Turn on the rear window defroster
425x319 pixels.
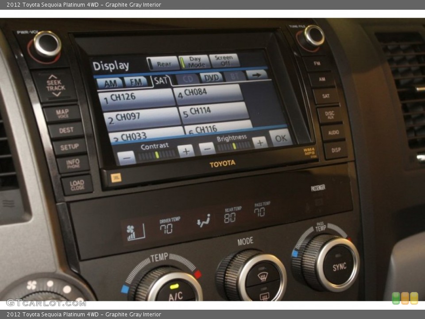click(x=264, y=295)
